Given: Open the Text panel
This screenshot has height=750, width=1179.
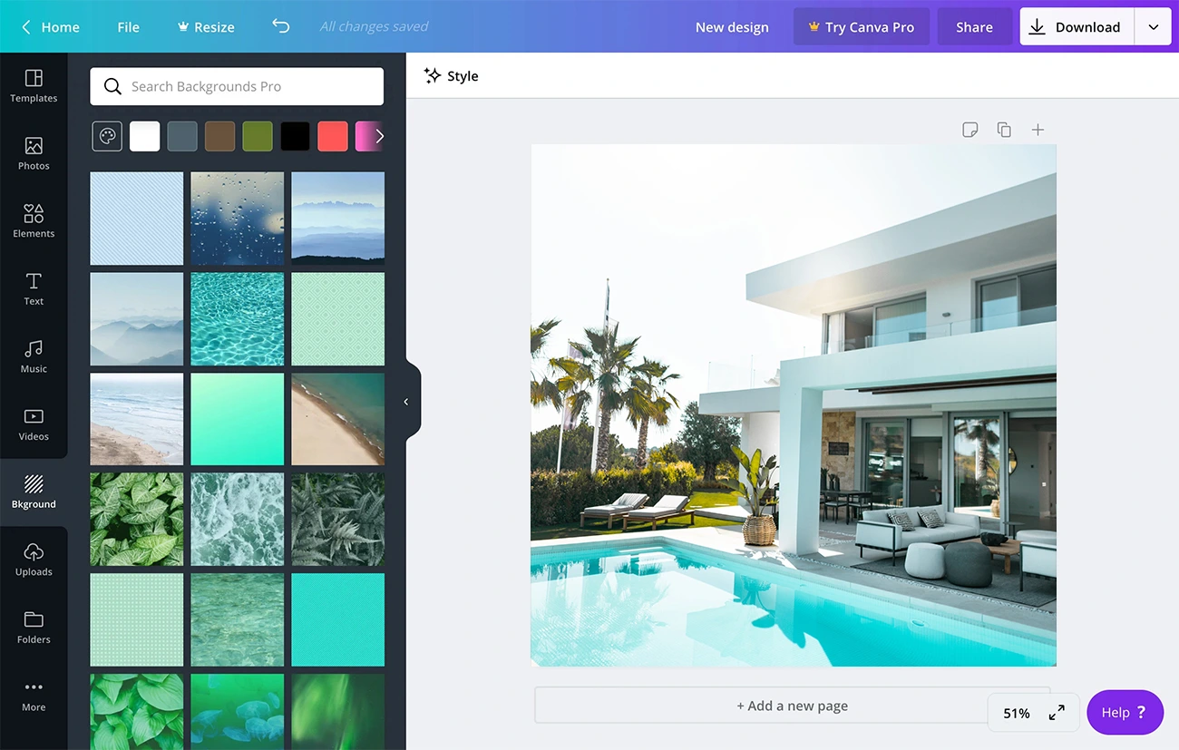Looking at the screenshot, I should tap(34, 288).
